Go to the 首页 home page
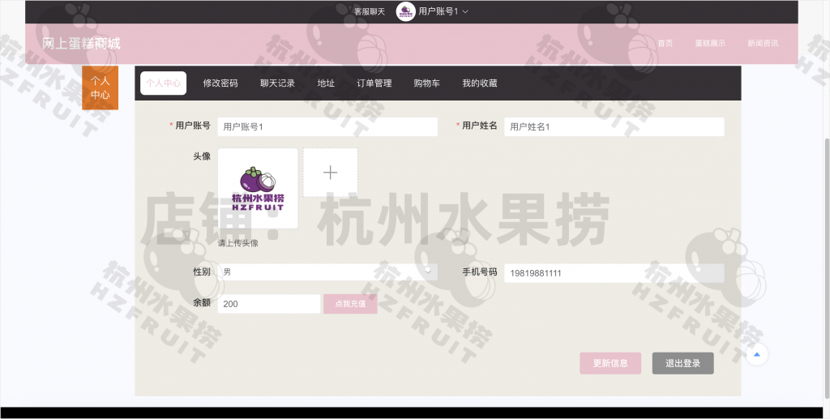 tap(665, 44)
